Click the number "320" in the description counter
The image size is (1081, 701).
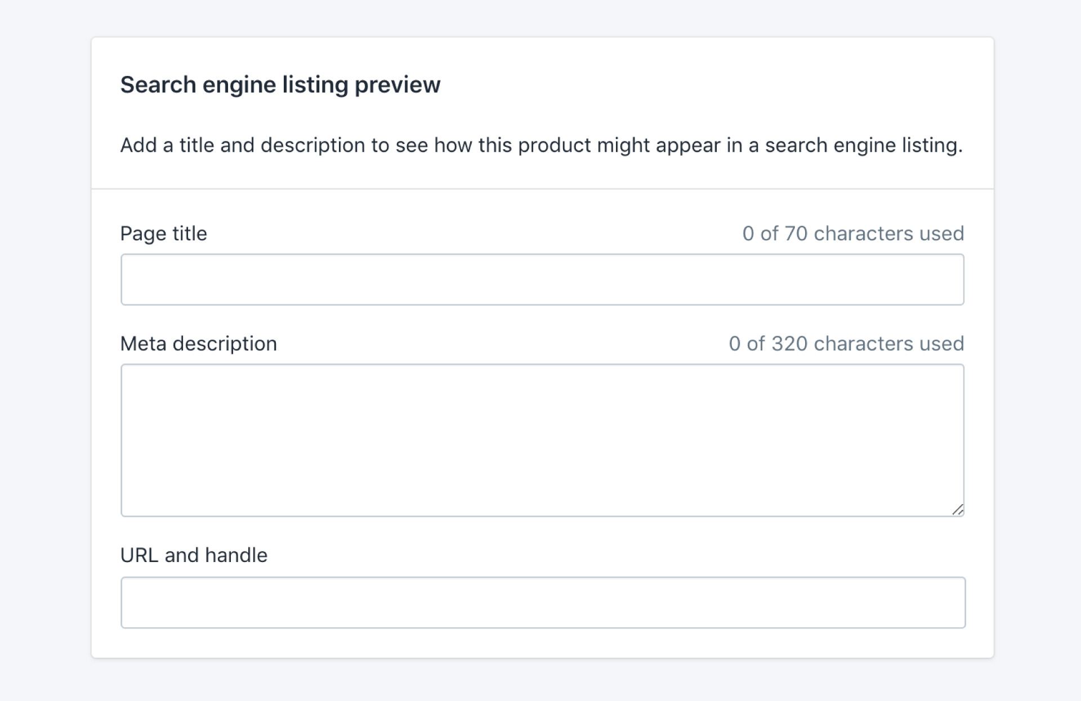pyautogui.click(x=789, y=344)
